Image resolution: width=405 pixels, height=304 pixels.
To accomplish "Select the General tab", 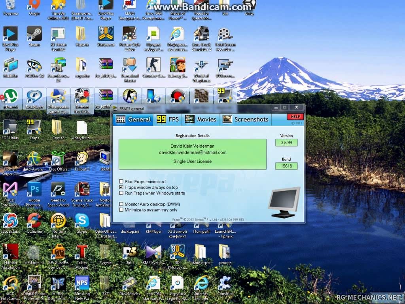I will coord(133,119).
